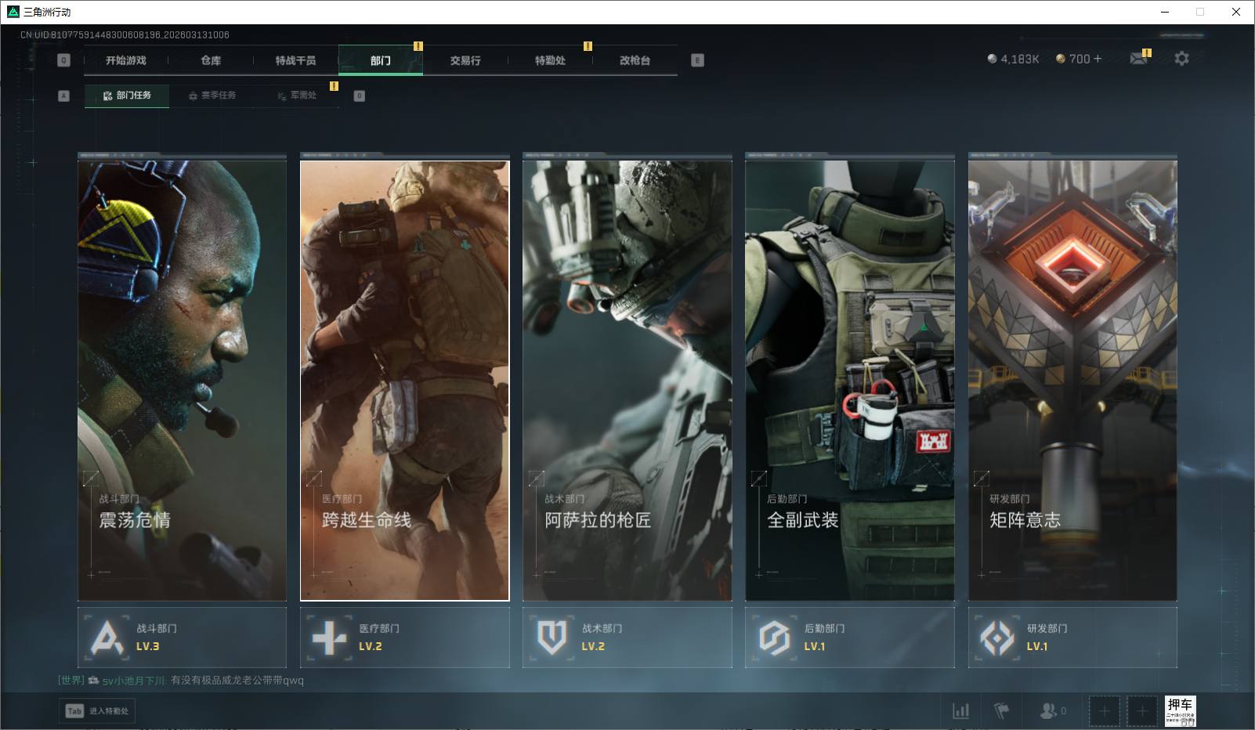
Task: Click the 战术部门 LV.2 level panel
Action: [627, 638]
